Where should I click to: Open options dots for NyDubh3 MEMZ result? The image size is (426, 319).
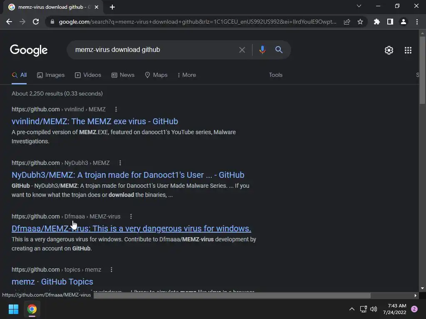120,163
